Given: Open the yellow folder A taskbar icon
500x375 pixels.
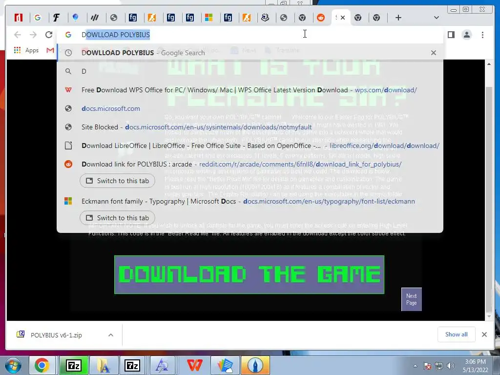Looking at the screenshot, I should coord(103,365).
